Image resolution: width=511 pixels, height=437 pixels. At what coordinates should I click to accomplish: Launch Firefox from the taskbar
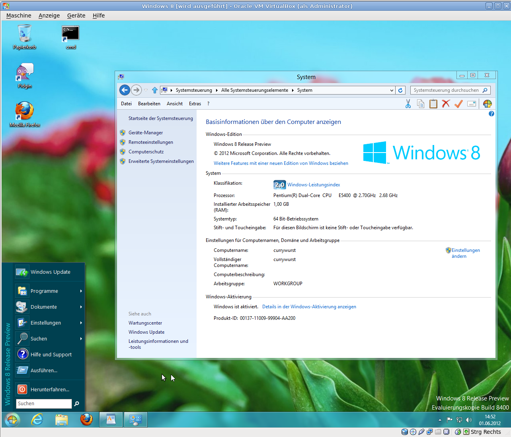coord(86,420)
